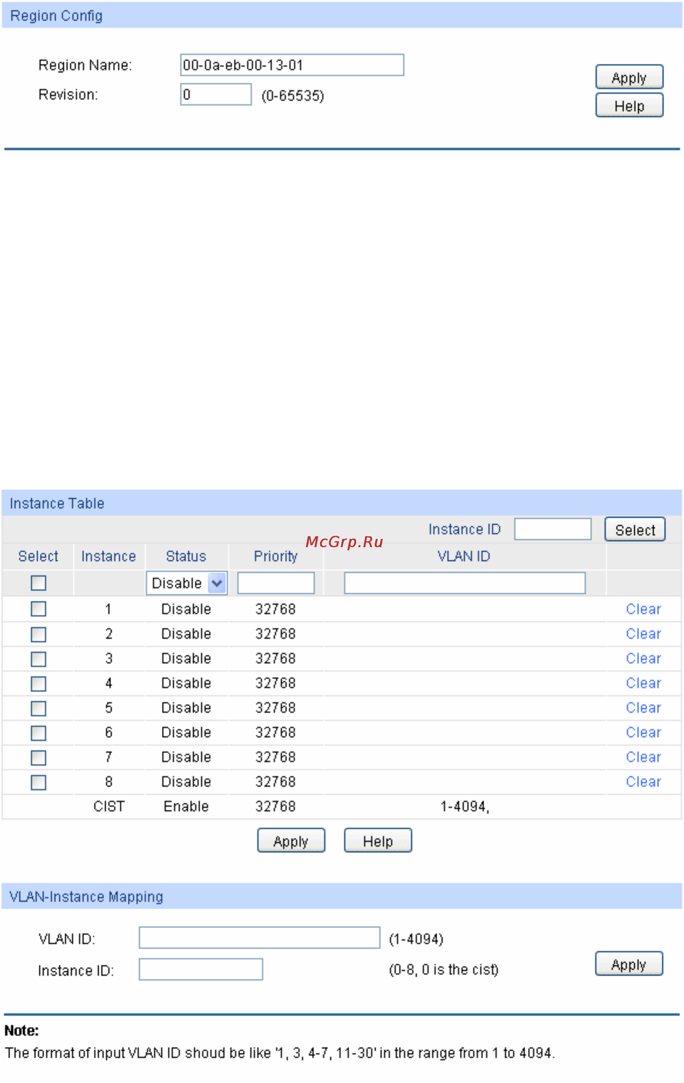
Task: Check the box for instance 3
Action: pos(39,660)
